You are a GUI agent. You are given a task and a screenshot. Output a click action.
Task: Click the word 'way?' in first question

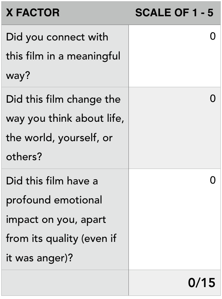(18, 76)
